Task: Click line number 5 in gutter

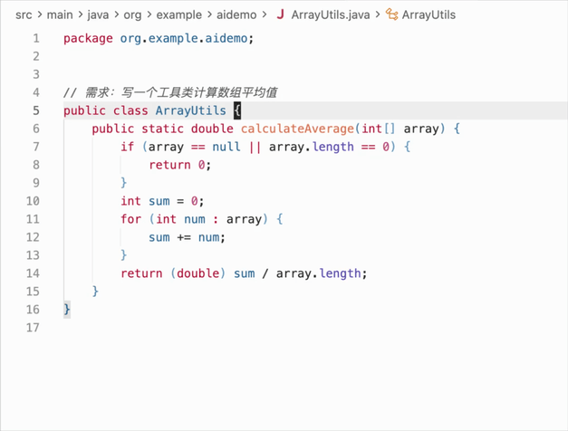Action: [36, 110]
